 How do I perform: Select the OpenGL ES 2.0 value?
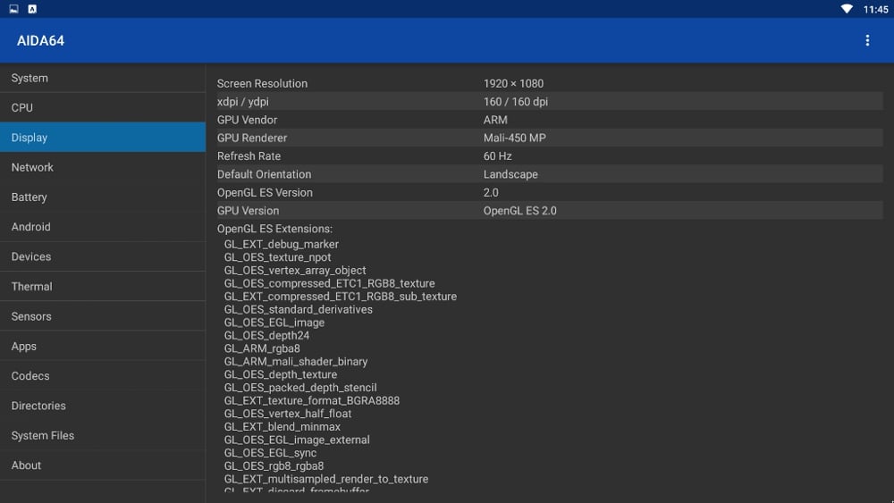520,211
